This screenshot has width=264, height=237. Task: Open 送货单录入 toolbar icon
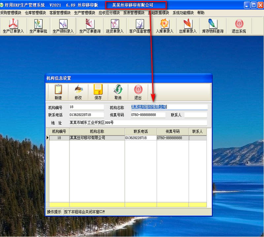(115, 26)
